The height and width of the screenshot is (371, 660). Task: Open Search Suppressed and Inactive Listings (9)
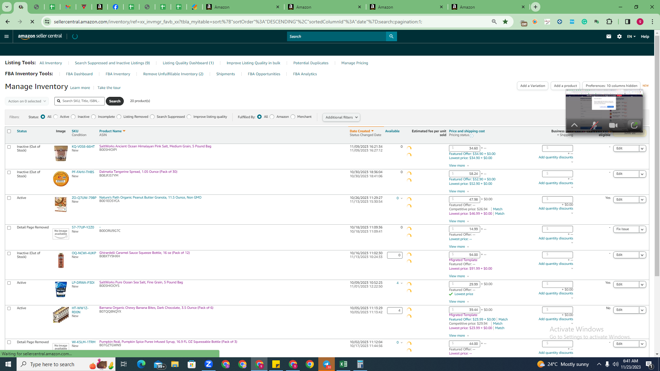[x=112, y=63]
